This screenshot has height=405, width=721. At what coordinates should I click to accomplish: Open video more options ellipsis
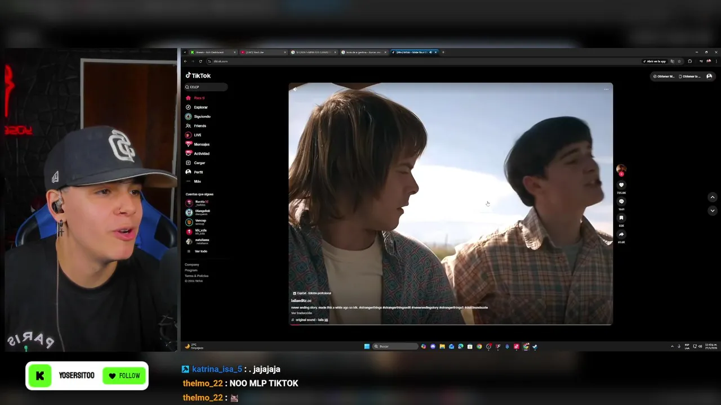click(x=606, y=89)
